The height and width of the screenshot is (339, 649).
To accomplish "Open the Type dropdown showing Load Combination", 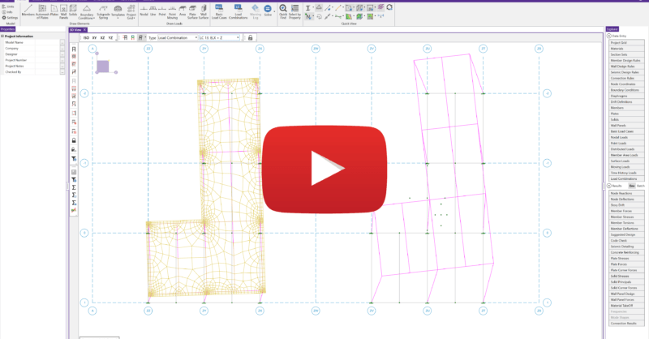I will [x=176, y=37].
